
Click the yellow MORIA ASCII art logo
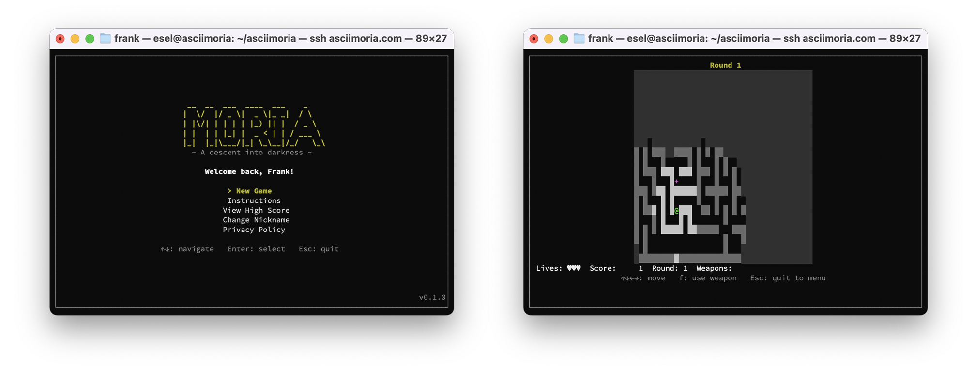click(254, 127)
